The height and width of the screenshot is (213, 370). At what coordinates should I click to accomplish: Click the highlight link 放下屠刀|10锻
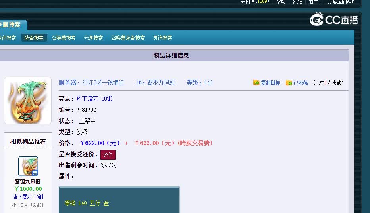pyautogui.click(x=94, y=99)
